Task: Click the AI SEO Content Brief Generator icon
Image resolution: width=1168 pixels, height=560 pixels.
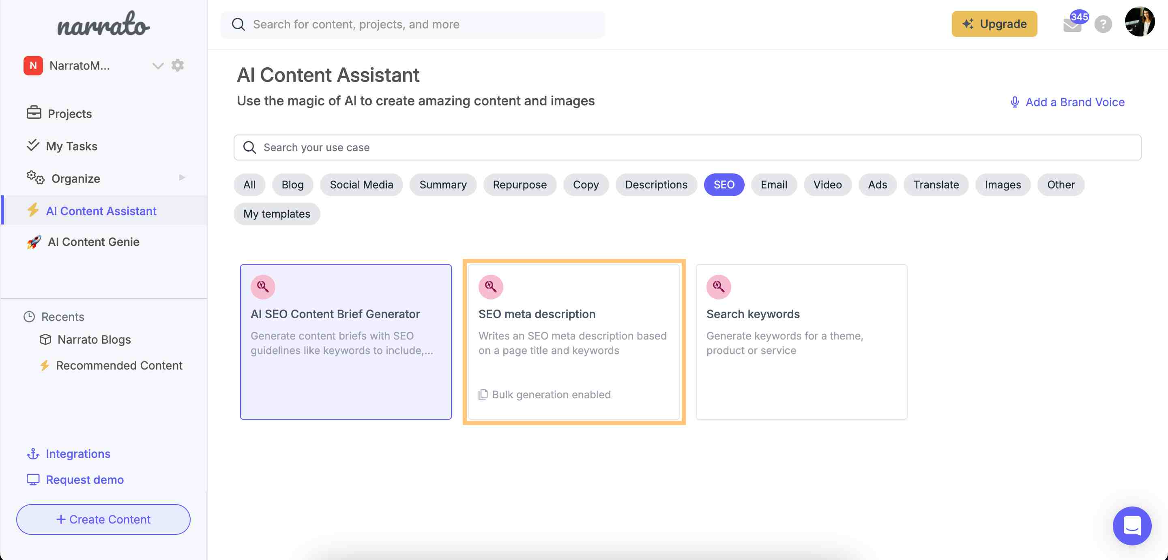Action: pyautogui.click(x=263, y=286)
